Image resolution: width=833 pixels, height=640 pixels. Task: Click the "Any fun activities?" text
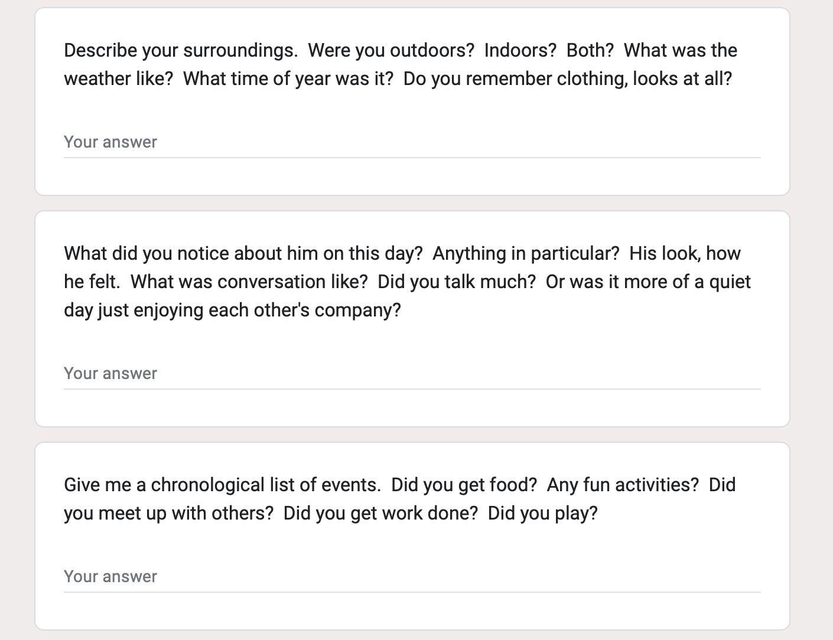[623, 485]
